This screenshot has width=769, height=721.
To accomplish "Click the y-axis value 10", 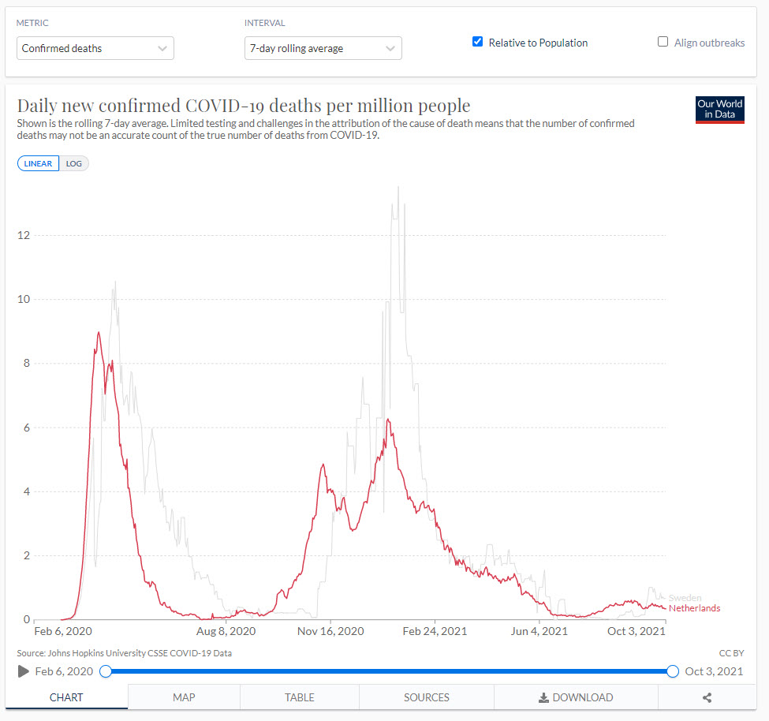I will (x=24, y=299).
